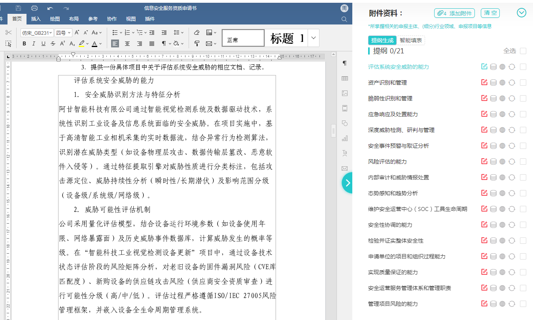533x320 pixels.
Task: Switch to the 插入 ribbon tab
Action: pos(36,19)
